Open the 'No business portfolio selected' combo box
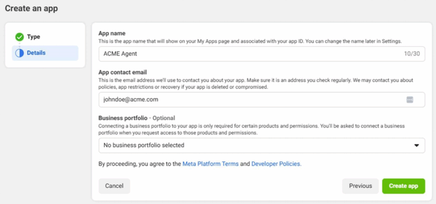436x204 pixels. coord(255,145)
